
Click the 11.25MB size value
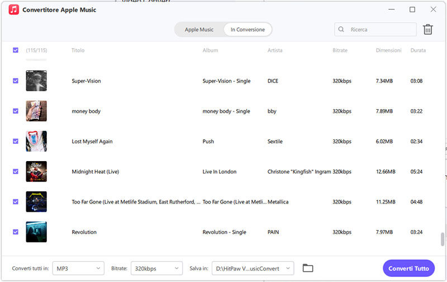coord(386,202)
